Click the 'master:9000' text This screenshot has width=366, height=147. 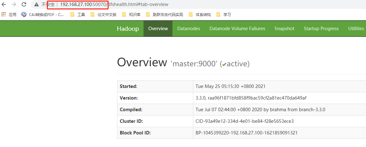pos(194,63)
